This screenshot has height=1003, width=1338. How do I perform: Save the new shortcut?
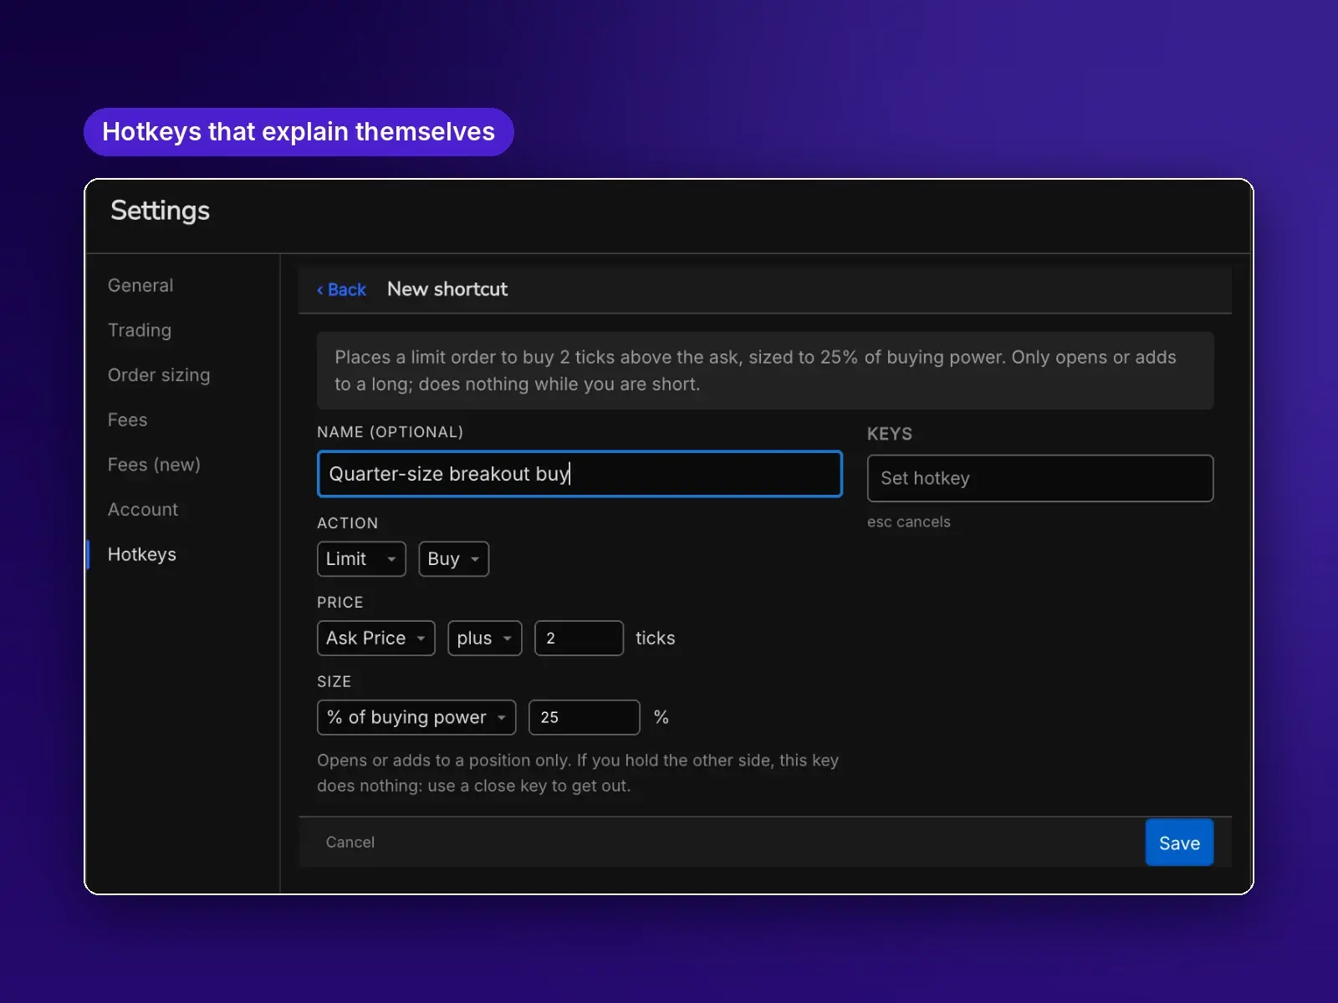click(x=1179, y=843)
